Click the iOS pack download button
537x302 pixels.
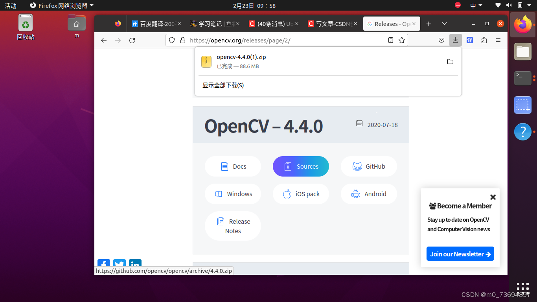pyautogui.click(x=301, y=194)
